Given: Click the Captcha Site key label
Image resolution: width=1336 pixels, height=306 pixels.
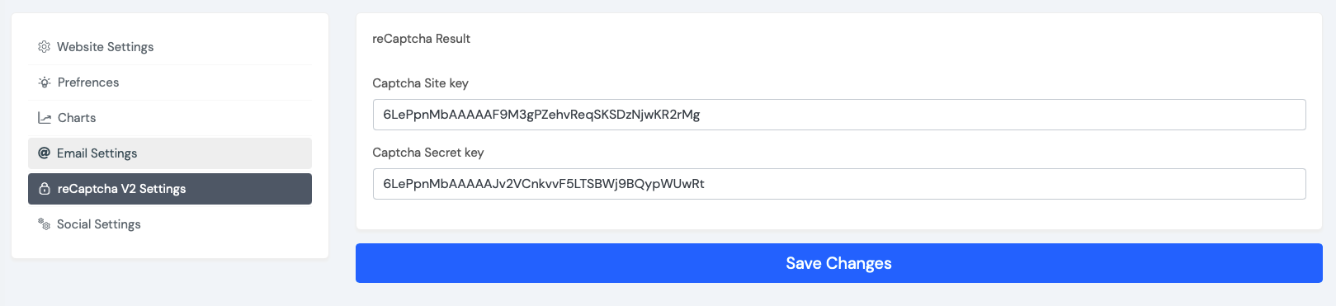Looking at the screenshot, I should [x=420, y=83].
